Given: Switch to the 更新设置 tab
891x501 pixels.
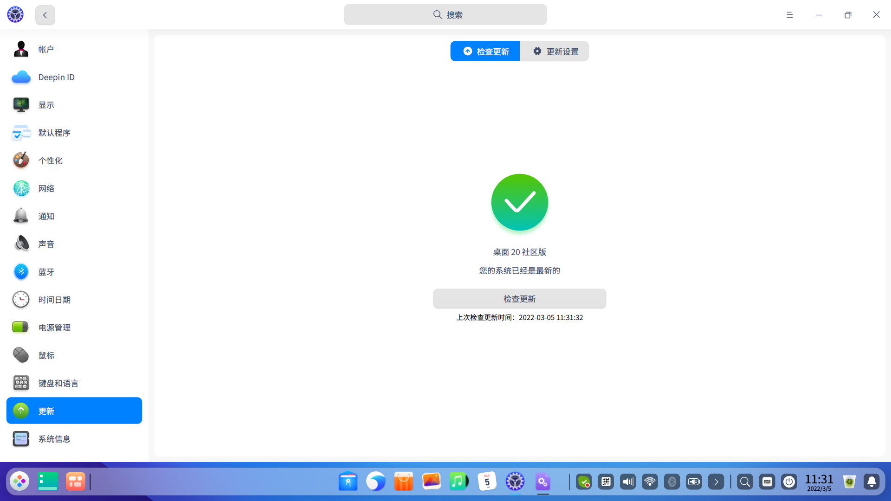Looking at the screenshot, I should tap(555, 51).
